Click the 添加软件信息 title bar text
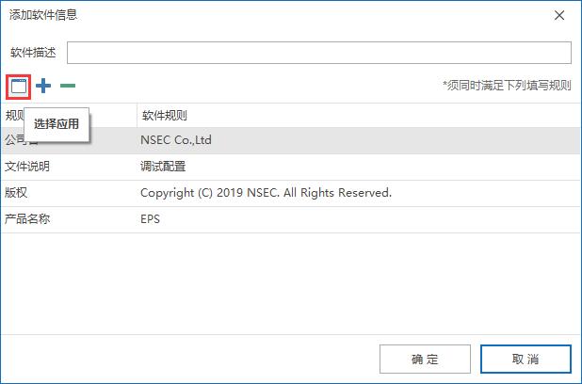582x384 pixels. 43,15
